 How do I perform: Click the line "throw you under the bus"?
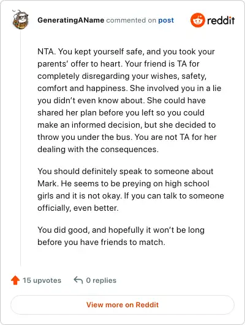(127, 137)
